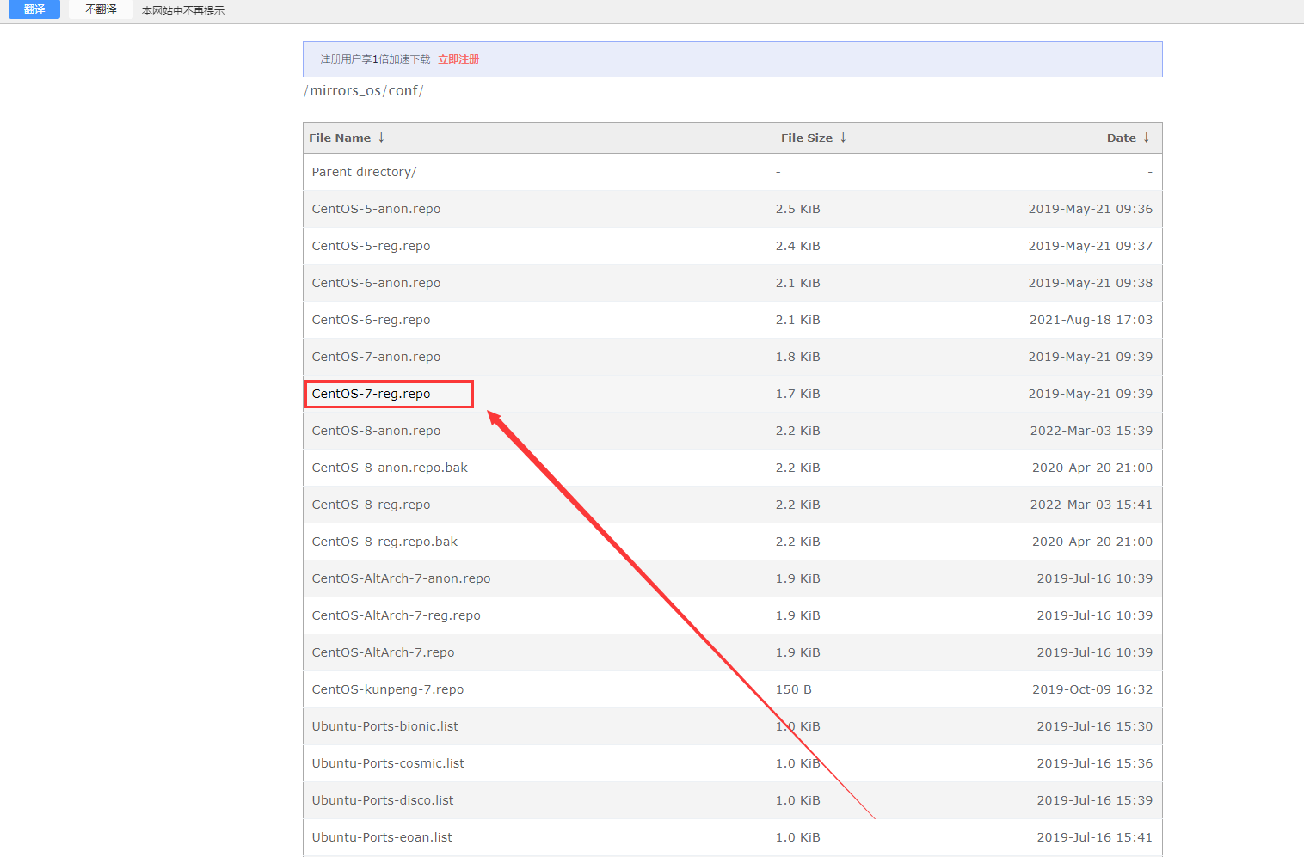Open CentOS-5-reg.repo file
This screenshot has height=857, width=1304.
coord(371,246)
